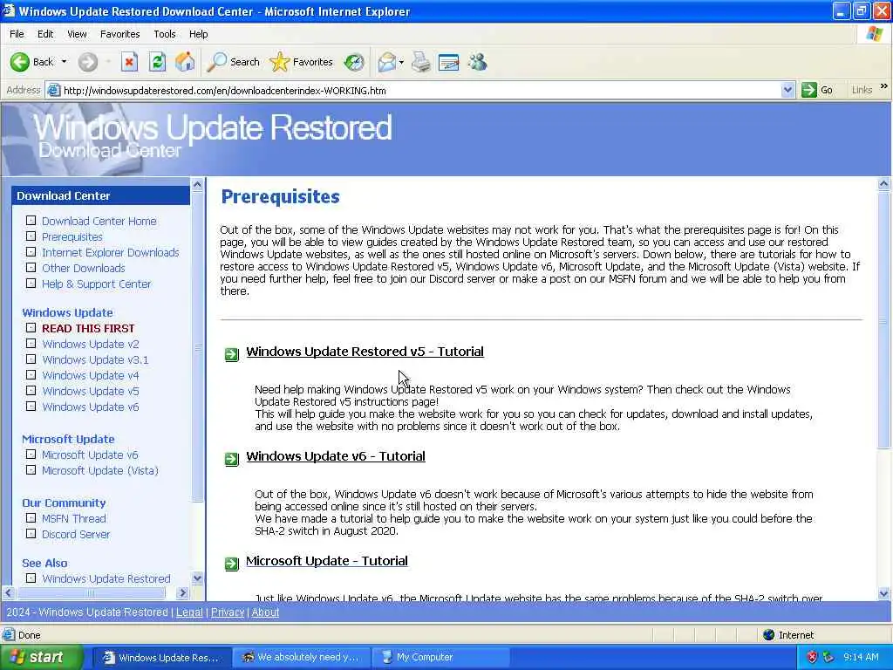893x670 pixels.
Task: Click the red security shield tray icon
Action: 812,657
